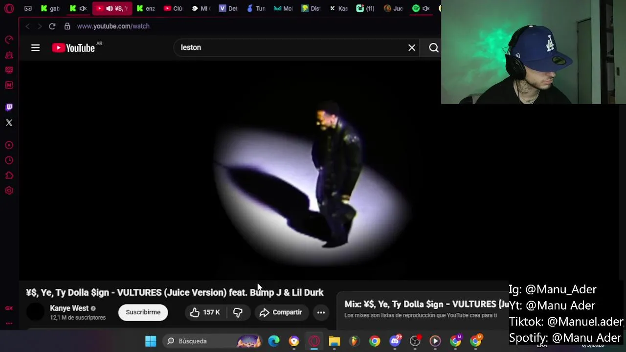626x352 pixels.
Task: Toggle mute on the muted Kick tab
Action: (x=83, y=8)
